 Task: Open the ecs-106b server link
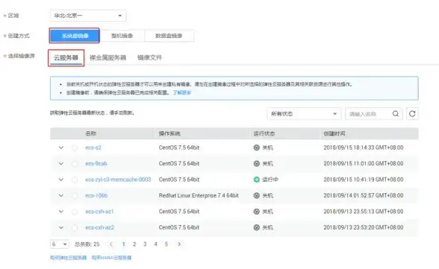click(96, 195)
